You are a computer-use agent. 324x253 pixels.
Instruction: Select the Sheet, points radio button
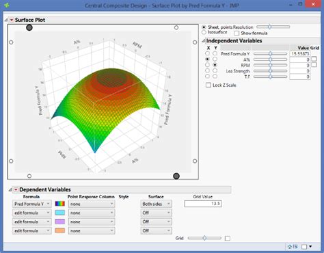click(204, 27)
